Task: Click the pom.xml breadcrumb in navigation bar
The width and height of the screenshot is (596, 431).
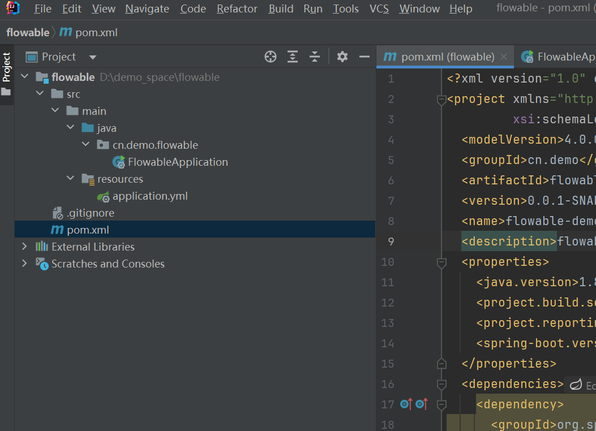Action: (x=88, y=33)
